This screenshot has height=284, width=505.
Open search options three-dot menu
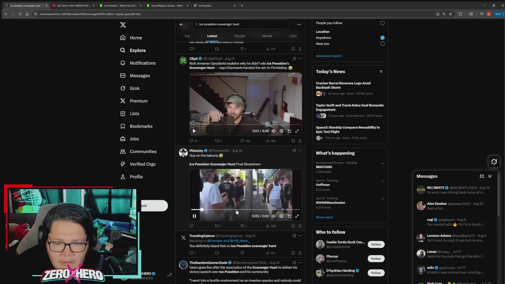[x=299, y=24]
